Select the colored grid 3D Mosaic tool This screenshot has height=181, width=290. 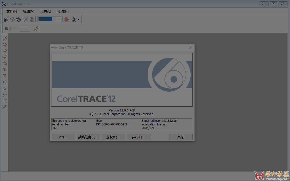click(x=5, y=75)
